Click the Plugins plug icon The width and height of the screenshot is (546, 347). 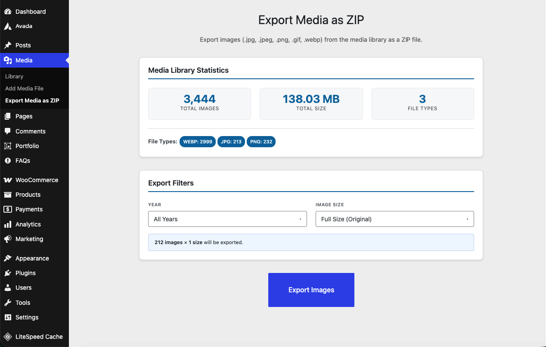click(8, 273)
